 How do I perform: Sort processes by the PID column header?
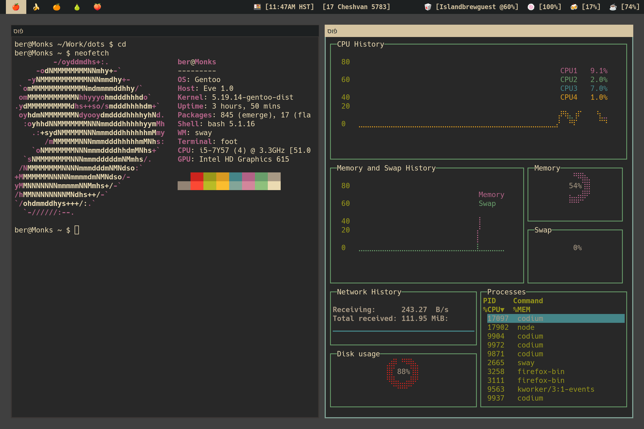click(x=489, y=301)
